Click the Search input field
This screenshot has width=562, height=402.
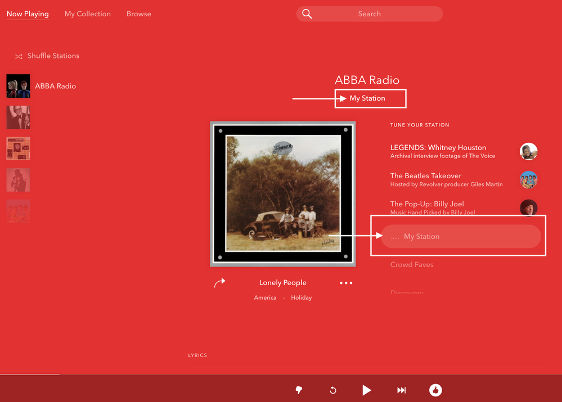click(x=370, y=14)
